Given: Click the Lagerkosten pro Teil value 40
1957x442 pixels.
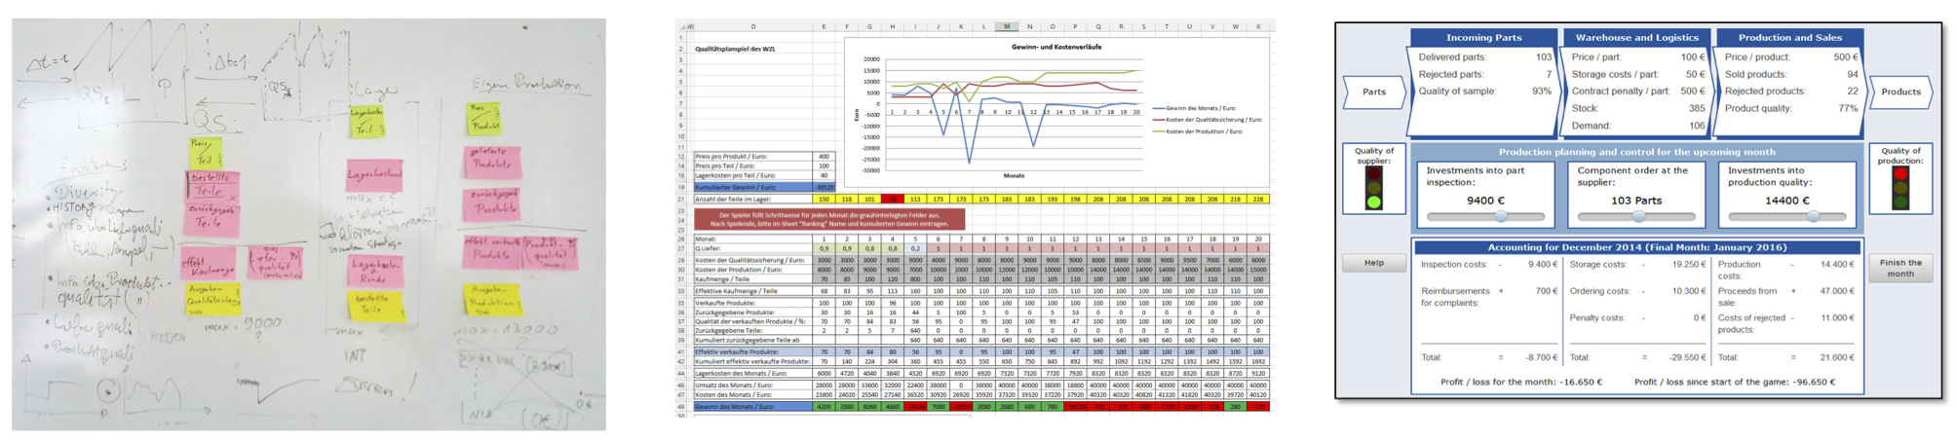Looking at the screenshot, I should coord(824,175).
